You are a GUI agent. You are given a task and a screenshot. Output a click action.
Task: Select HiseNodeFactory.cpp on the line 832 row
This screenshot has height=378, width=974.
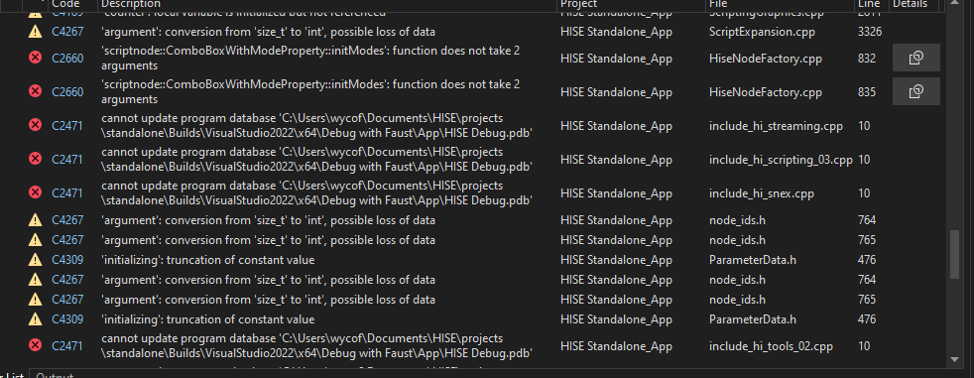[x=766, y=59]
